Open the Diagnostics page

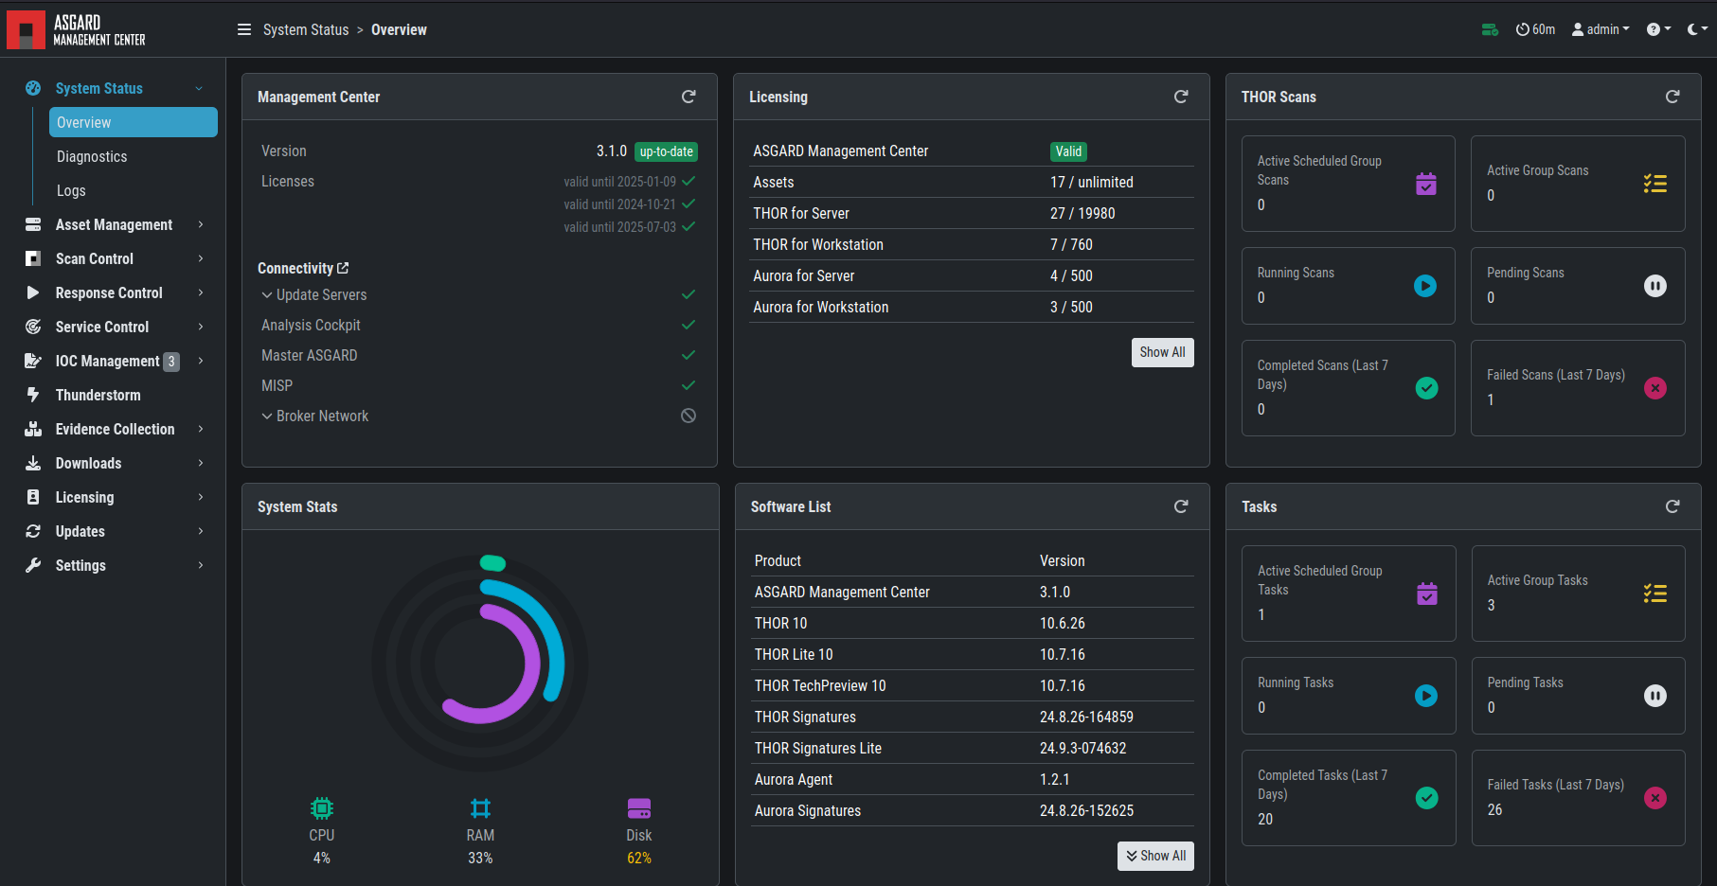[x=92, y=156]
